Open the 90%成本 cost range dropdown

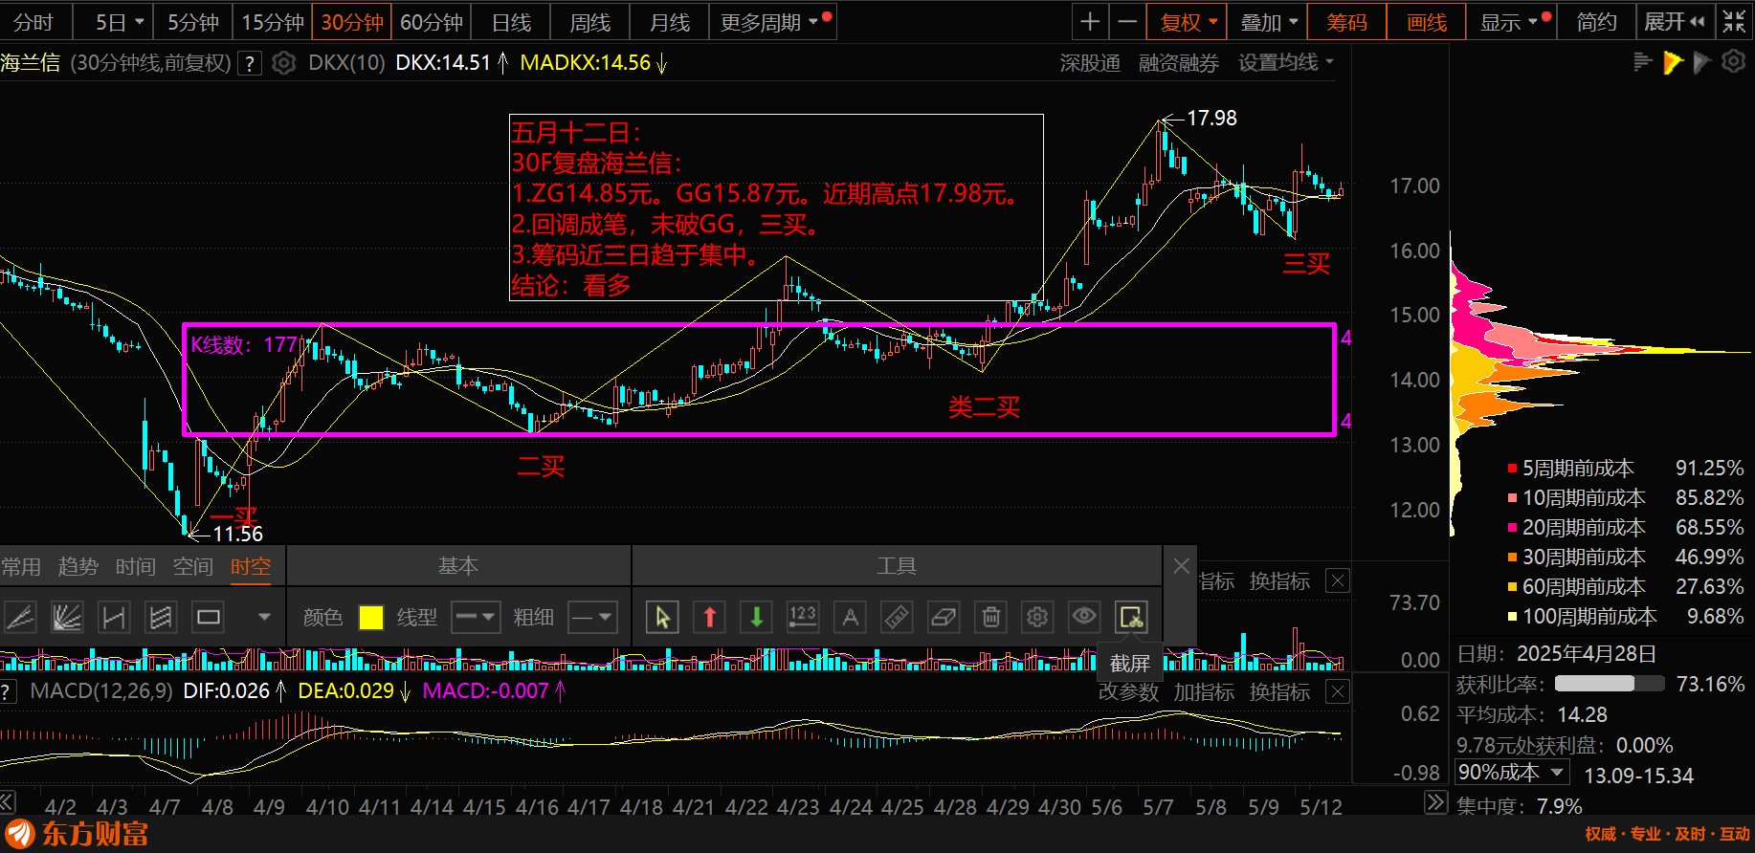pos(1512,772)
